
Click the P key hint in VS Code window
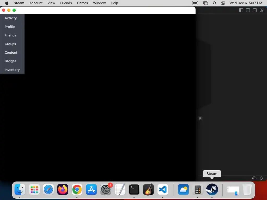[x=200, y=118]
